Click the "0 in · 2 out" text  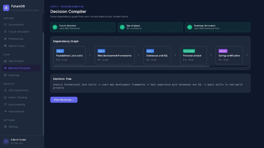[62, 60]
